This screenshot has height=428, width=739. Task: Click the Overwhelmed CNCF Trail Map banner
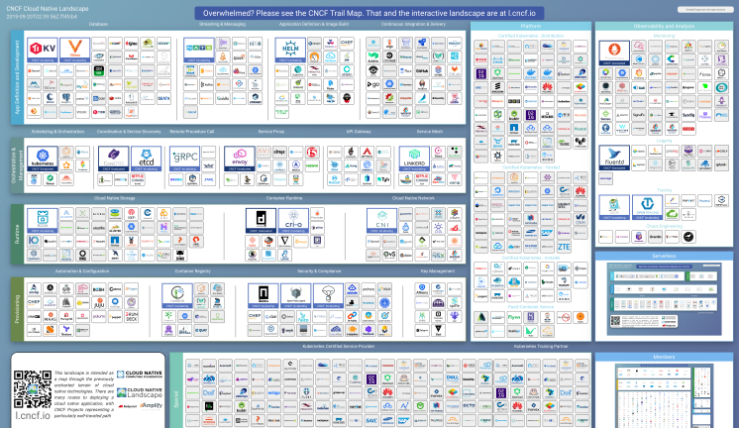click(369, 13)
